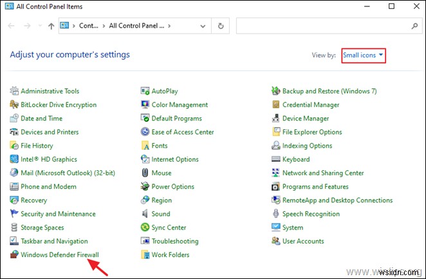The image size is (426, 279).
Task: Click the Indexing Options icon
Action: click(276, 146)
